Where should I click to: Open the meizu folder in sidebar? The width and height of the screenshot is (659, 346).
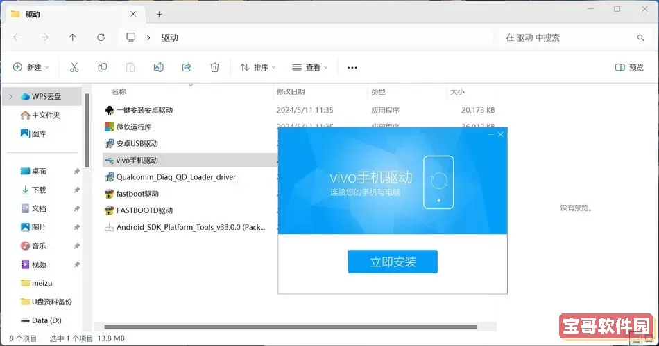click(x=37, y=283)
